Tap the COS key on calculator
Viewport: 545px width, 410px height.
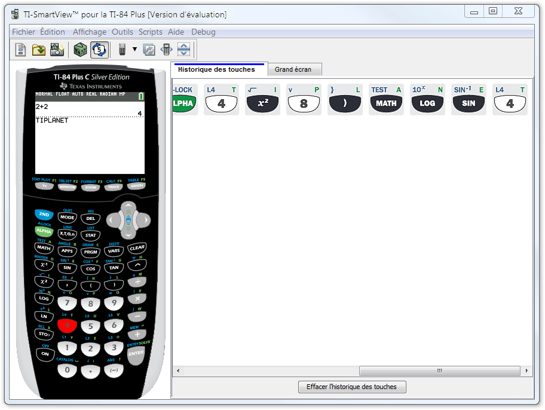tap(90, 269)
